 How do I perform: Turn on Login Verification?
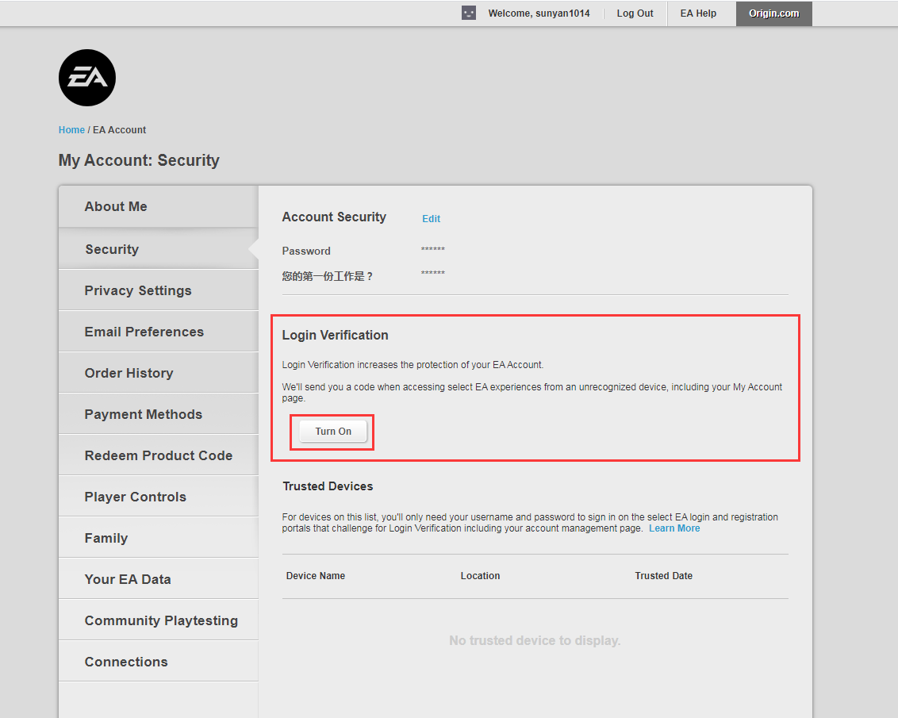point(332,431)
